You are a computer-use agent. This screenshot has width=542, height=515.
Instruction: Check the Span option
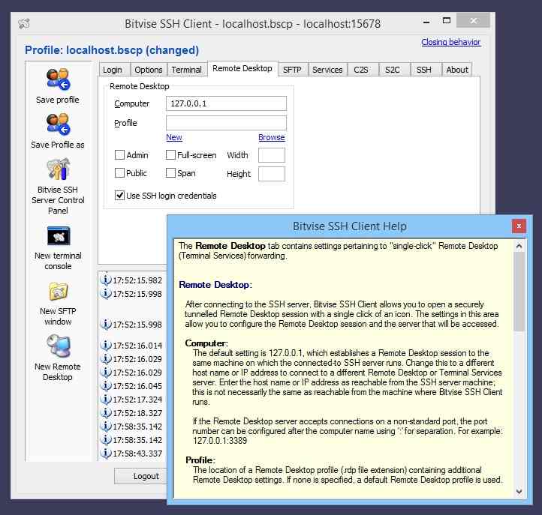pos(170,173)
